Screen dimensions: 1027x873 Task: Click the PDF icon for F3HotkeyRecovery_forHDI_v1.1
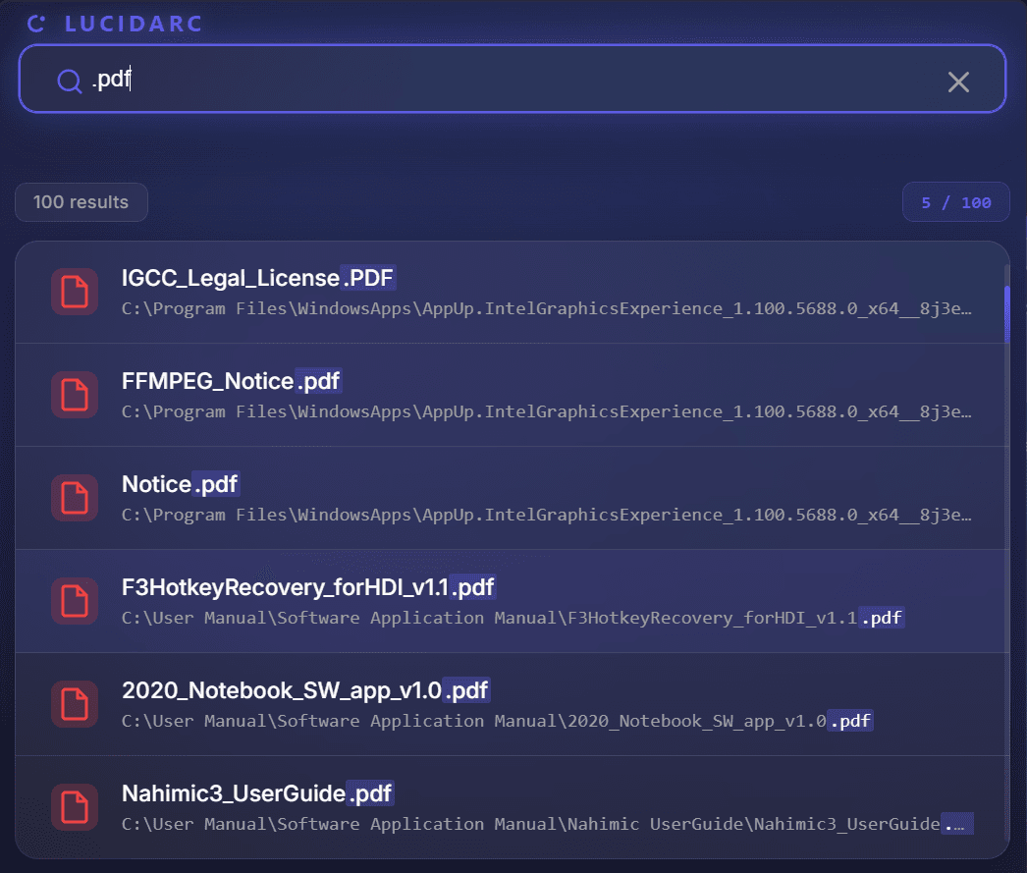(x=75, y=601)
